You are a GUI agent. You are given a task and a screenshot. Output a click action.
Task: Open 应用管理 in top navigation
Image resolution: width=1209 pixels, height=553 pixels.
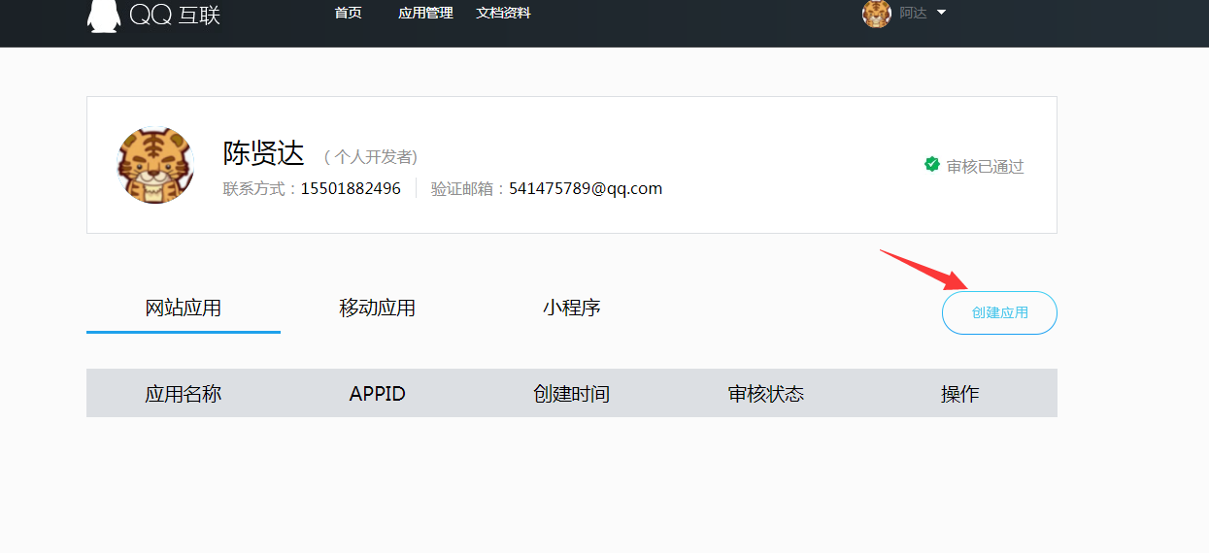(x=425, y=14)
